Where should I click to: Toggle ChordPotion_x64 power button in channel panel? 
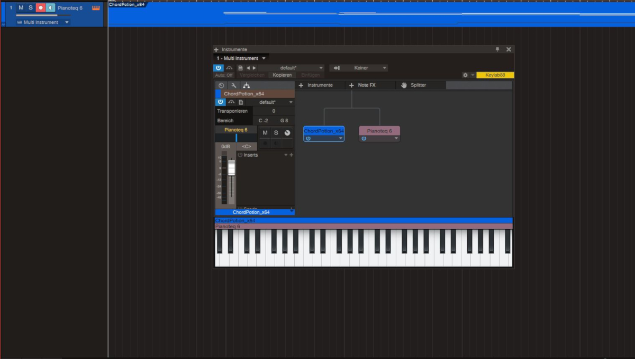220,102
